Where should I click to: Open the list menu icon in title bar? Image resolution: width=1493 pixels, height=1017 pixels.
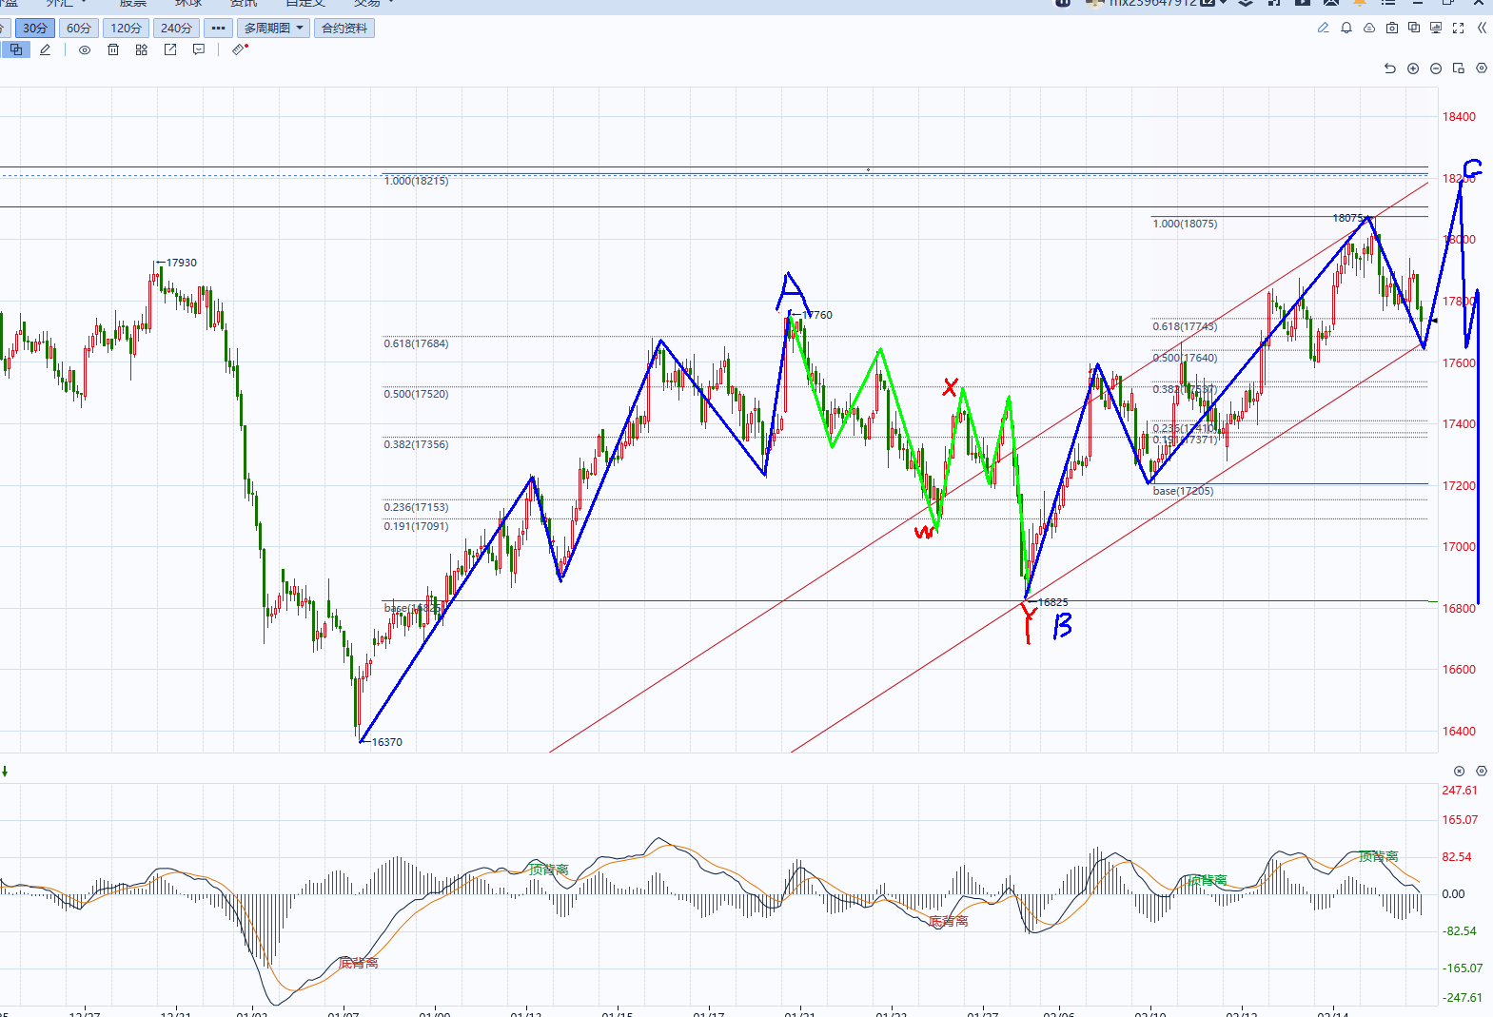coord(1388,3)
